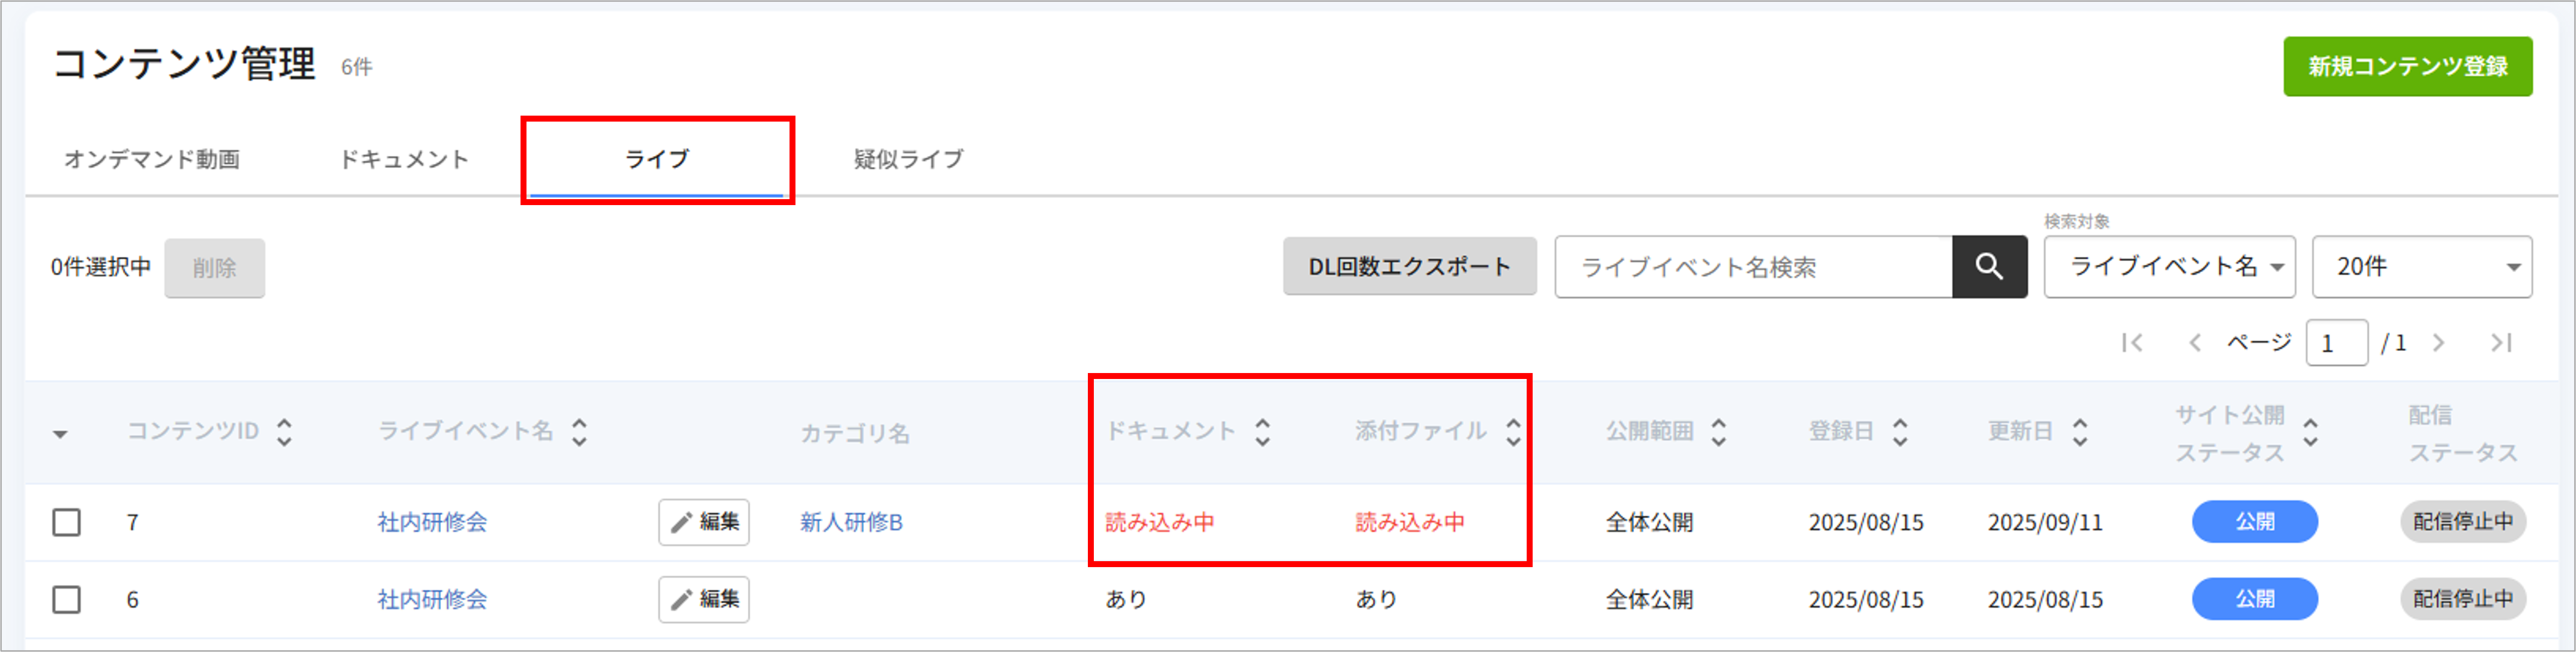This screenshot has width=2576, height=652.
Task: Sort by 公開範囲 column arrows
Action: 1719,432
